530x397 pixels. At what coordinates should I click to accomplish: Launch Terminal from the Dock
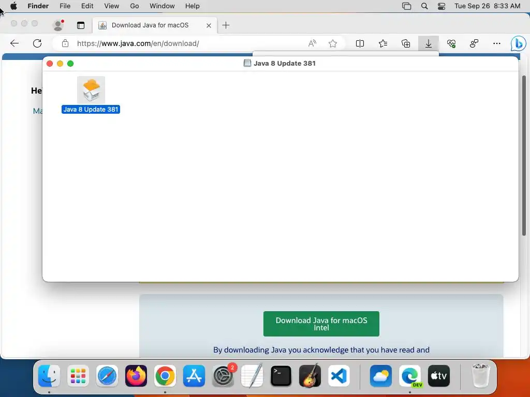point(281,376)
